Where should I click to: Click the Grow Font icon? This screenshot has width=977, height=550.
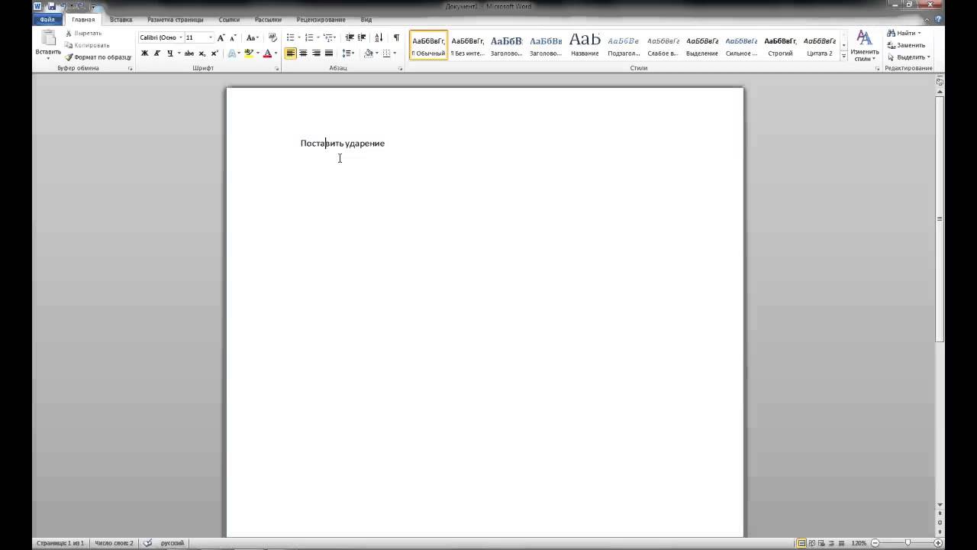coord(221,37)
